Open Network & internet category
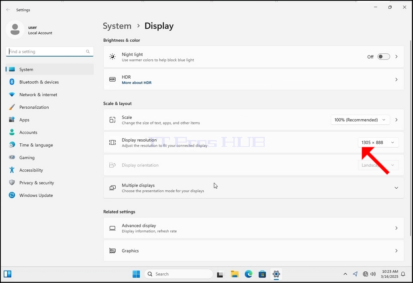This screenshot has width=413, height=283. coord(49,94)
